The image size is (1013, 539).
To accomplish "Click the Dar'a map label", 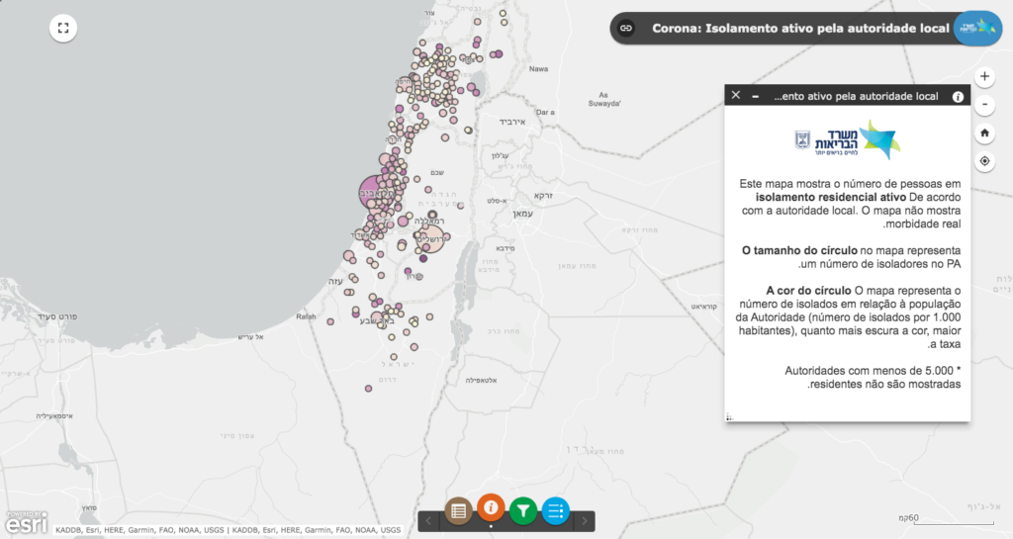I will point(545,113).
